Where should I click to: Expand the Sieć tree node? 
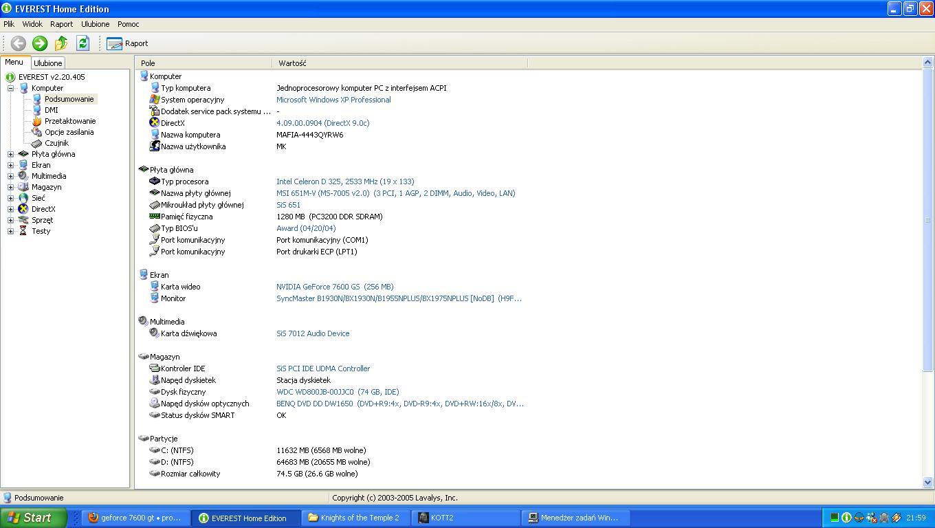(11, 198)
